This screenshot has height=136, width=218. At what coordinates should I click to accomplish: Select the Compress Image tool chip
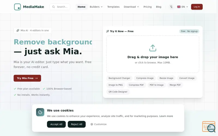pyautogui.click(x=145, y=78)
